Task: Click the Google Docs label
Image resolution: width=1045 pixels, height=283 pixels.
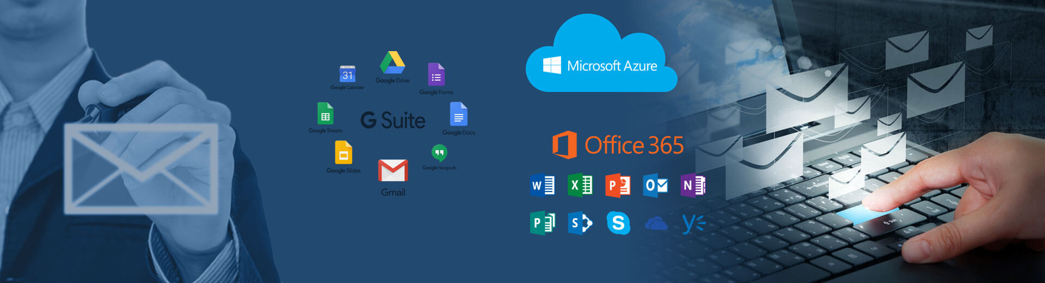Action: click(x=459, y=133)
